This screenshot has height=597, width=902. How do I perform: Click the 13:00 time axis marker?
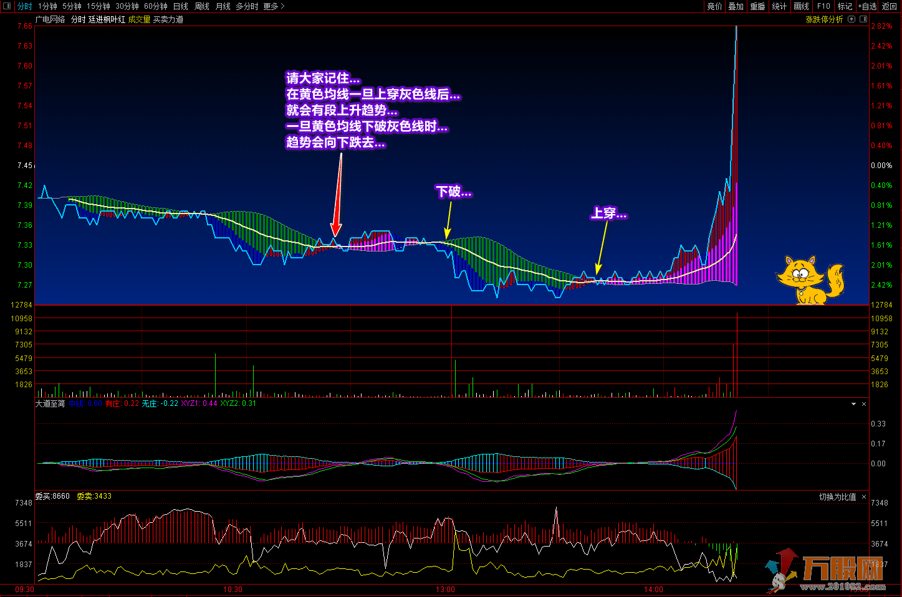pos(445,589)
